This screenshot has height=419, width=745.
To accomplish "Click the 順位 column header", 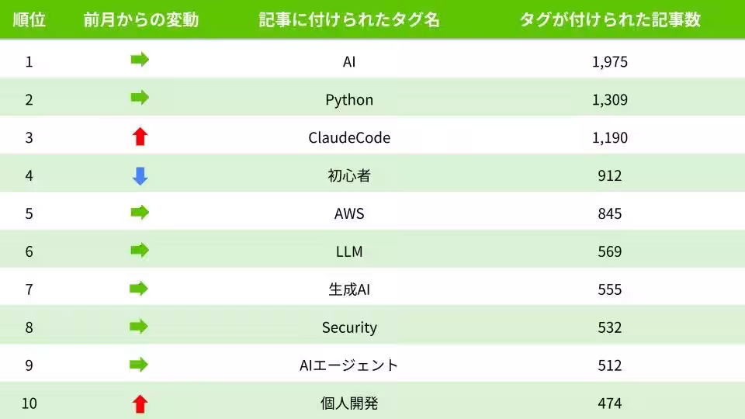I will [x=29, y=20].
